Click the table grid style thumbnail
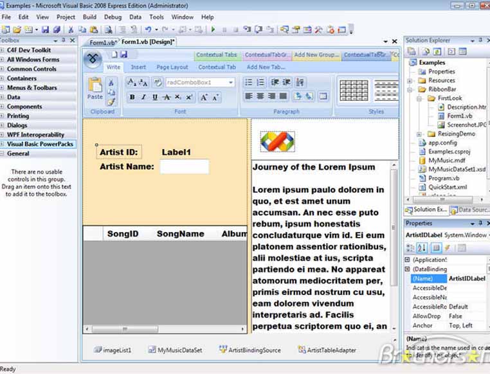 354,91
